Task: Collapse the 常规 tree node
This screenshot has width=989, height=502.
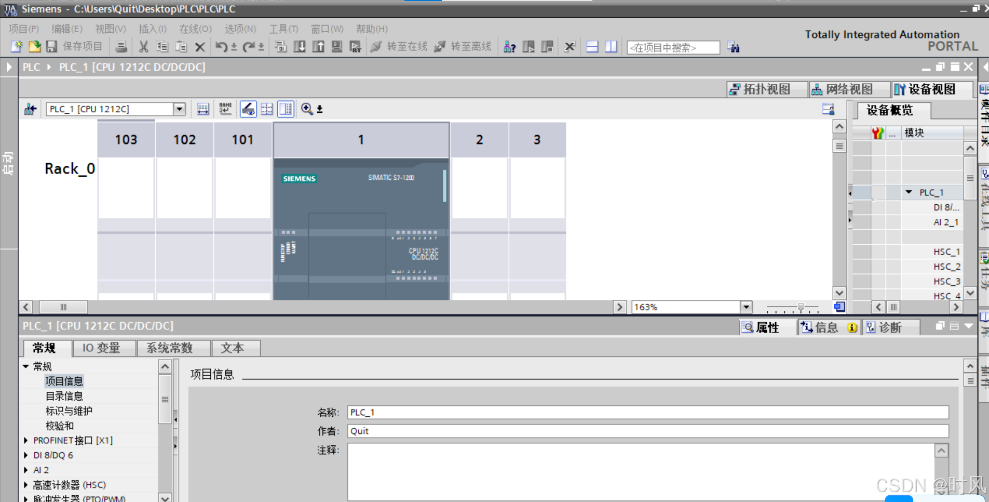Action: coord(26,366)
